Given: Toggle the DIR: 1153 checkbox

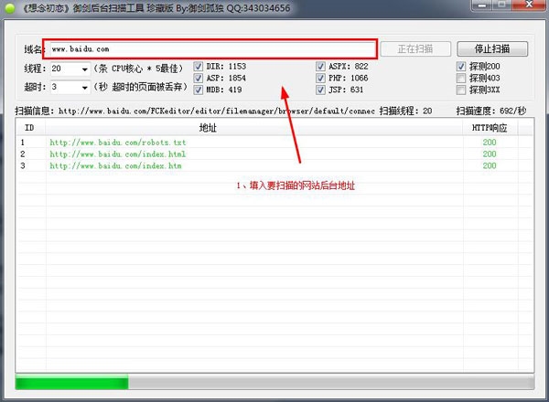Looking at the screenshot, I should tap(199, 67).
